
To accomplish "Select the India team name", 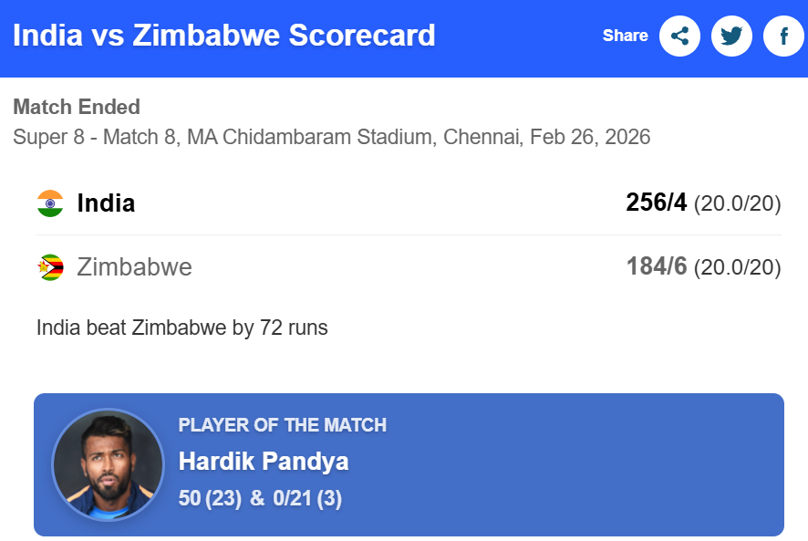I will click(x=106, y=203).
